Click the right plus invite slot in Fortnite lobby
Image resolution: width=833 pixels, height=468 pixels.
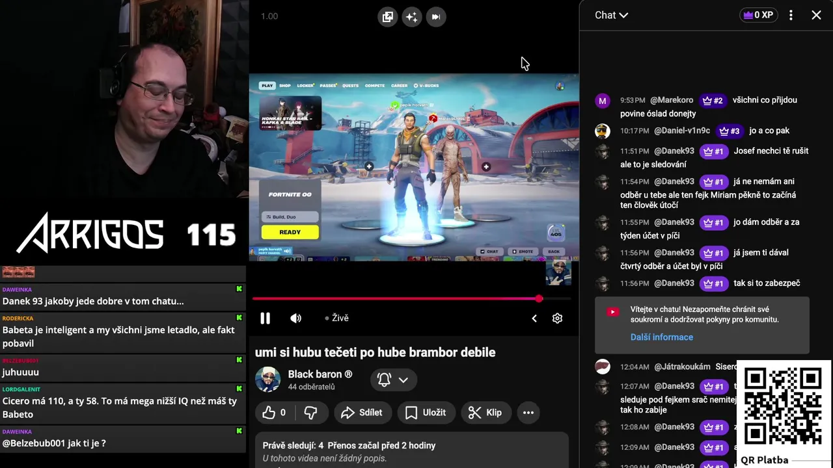coord(486,167)
